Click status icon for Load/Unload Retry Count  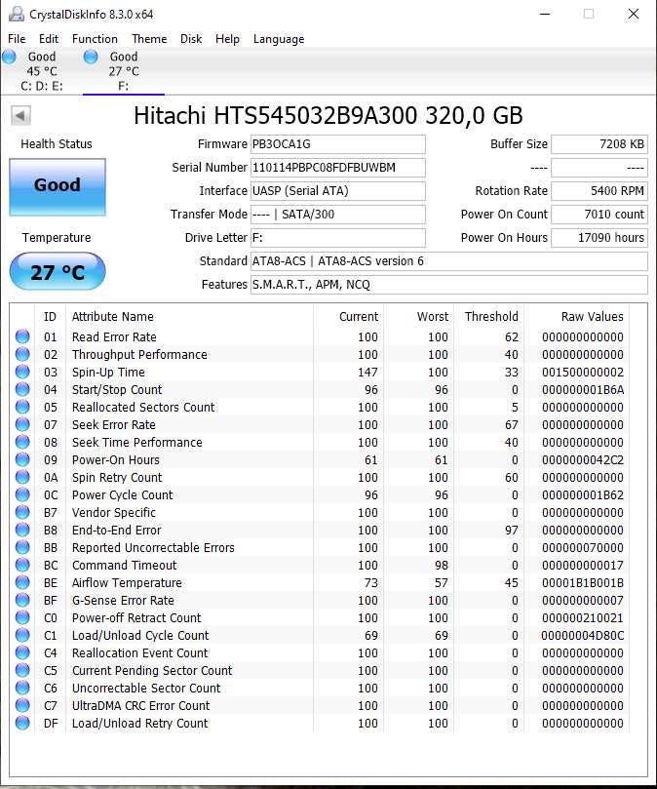tap(22, 723)
